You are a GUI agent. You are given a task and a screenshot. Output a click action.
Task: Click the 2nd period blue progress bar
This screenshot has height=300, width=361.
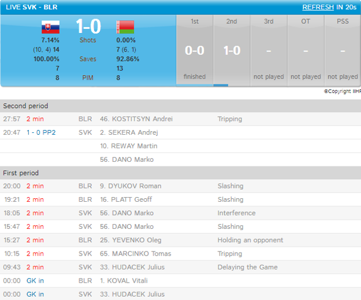[x=221, y=85]
